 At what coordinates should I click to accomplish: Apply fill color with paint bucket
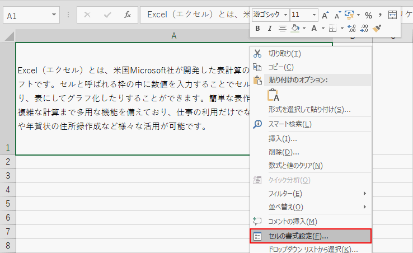295,28
